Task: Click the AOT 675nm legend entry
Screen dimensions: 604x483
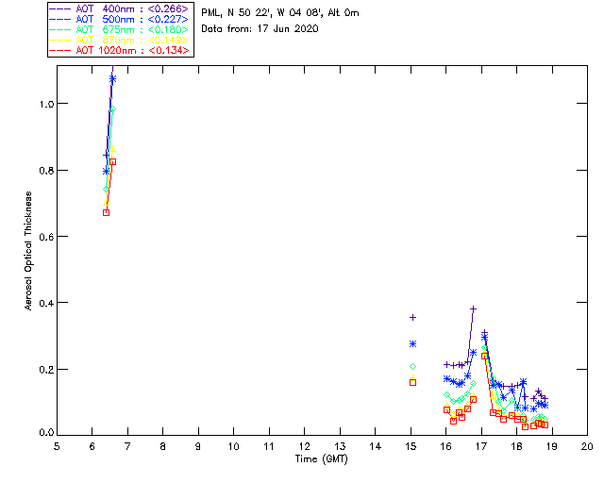Action: (x=120, y=29)
